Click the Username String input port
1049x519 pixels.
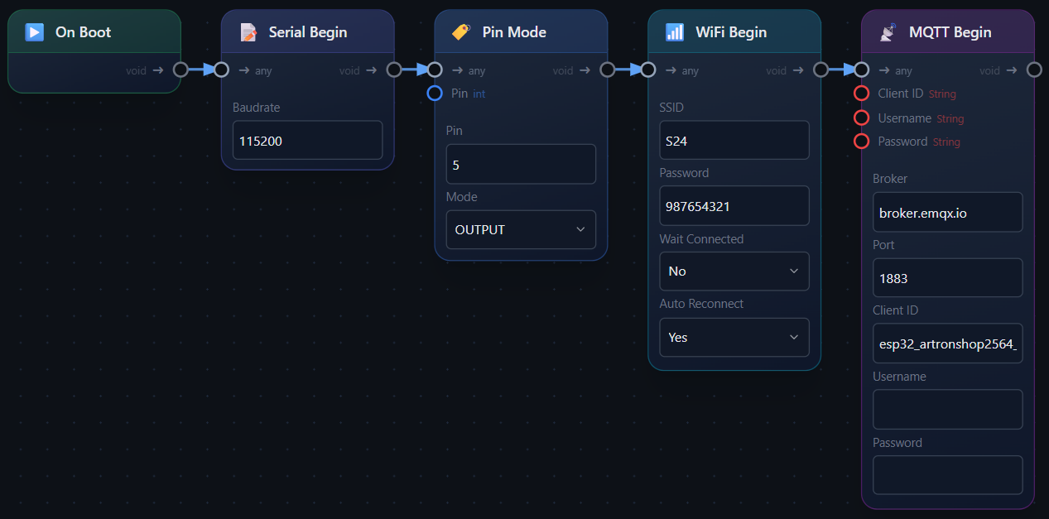point(862,118)
